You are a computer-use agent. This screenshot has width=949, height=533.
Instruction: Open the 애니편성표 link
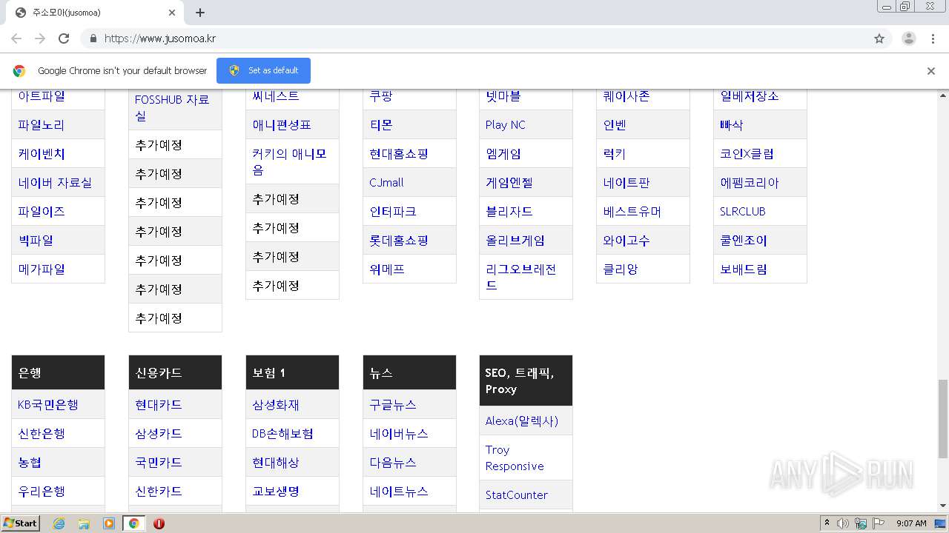coord(282,125)
